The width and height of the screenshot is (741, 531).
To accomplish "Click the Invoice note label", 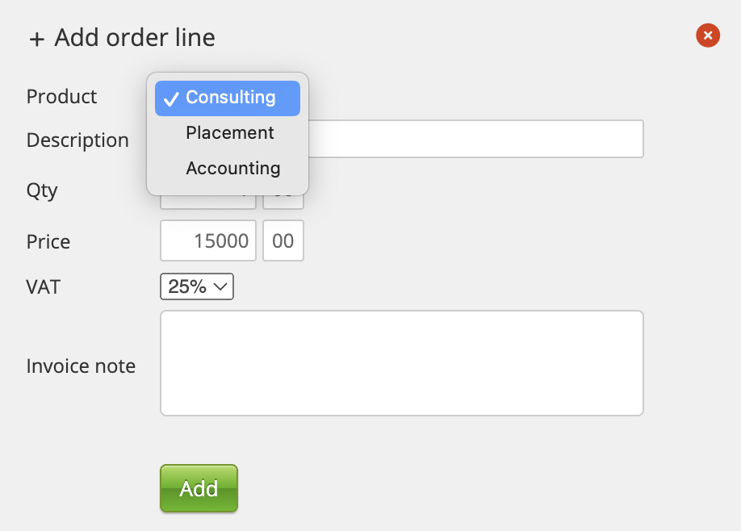I will click(81, 366).
